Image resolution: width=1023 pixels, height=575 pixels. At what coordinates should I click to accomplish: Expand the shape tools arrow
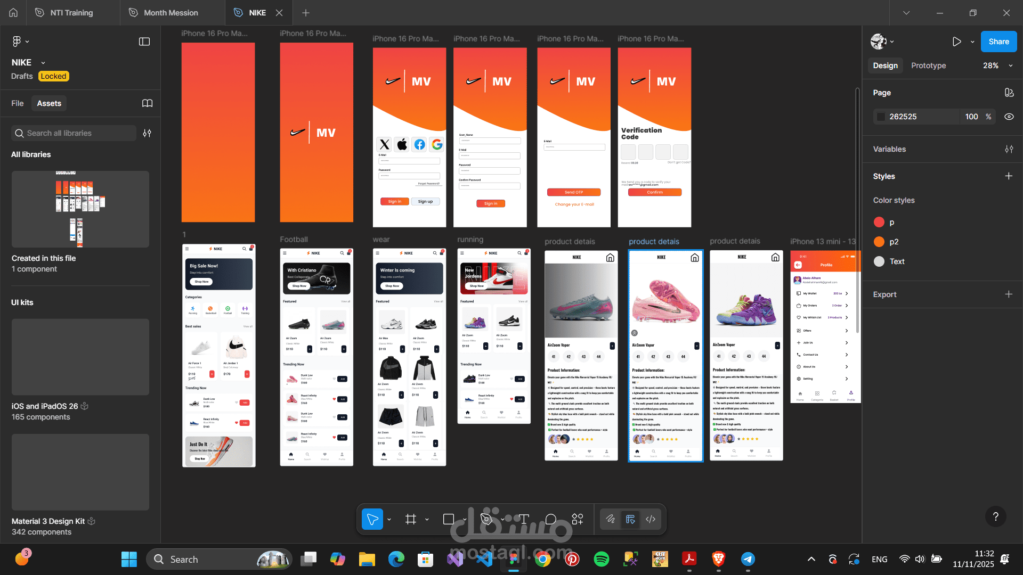pyautogui.click(x=465, y=520)
